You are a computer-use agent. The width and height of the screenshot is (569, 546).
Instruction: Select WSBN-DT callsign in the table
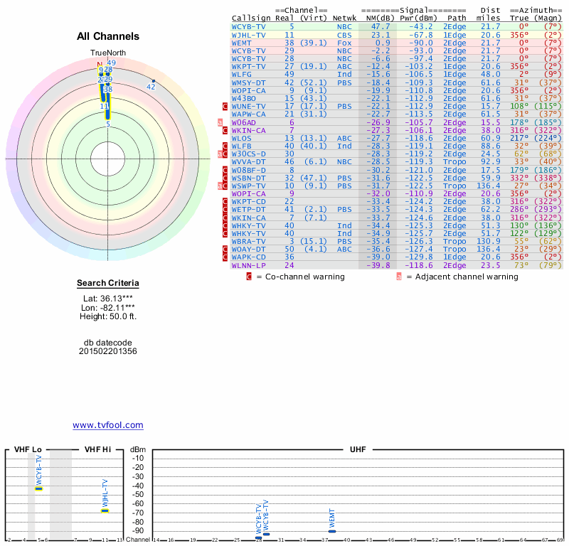[249, 178]
